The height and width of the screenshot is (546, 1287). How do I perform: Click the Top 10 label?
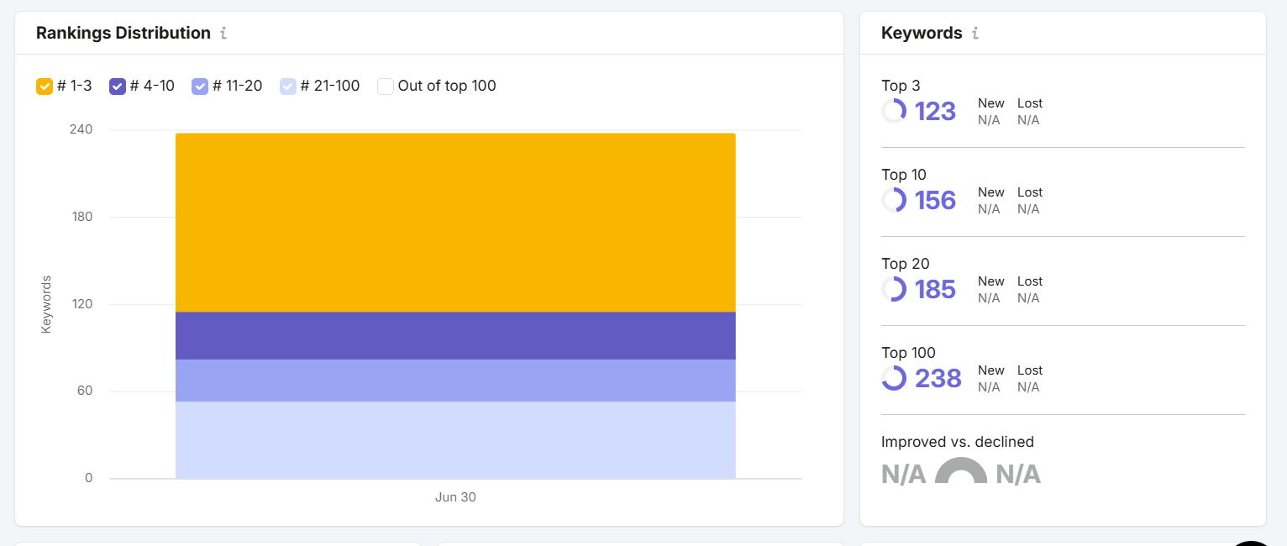904,175
